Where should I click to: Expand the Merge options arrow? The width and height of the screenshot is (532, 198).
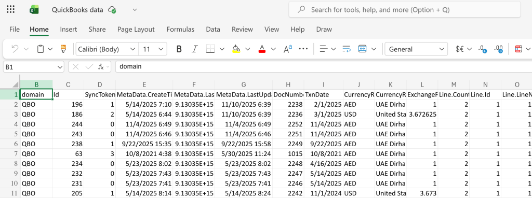374,49
